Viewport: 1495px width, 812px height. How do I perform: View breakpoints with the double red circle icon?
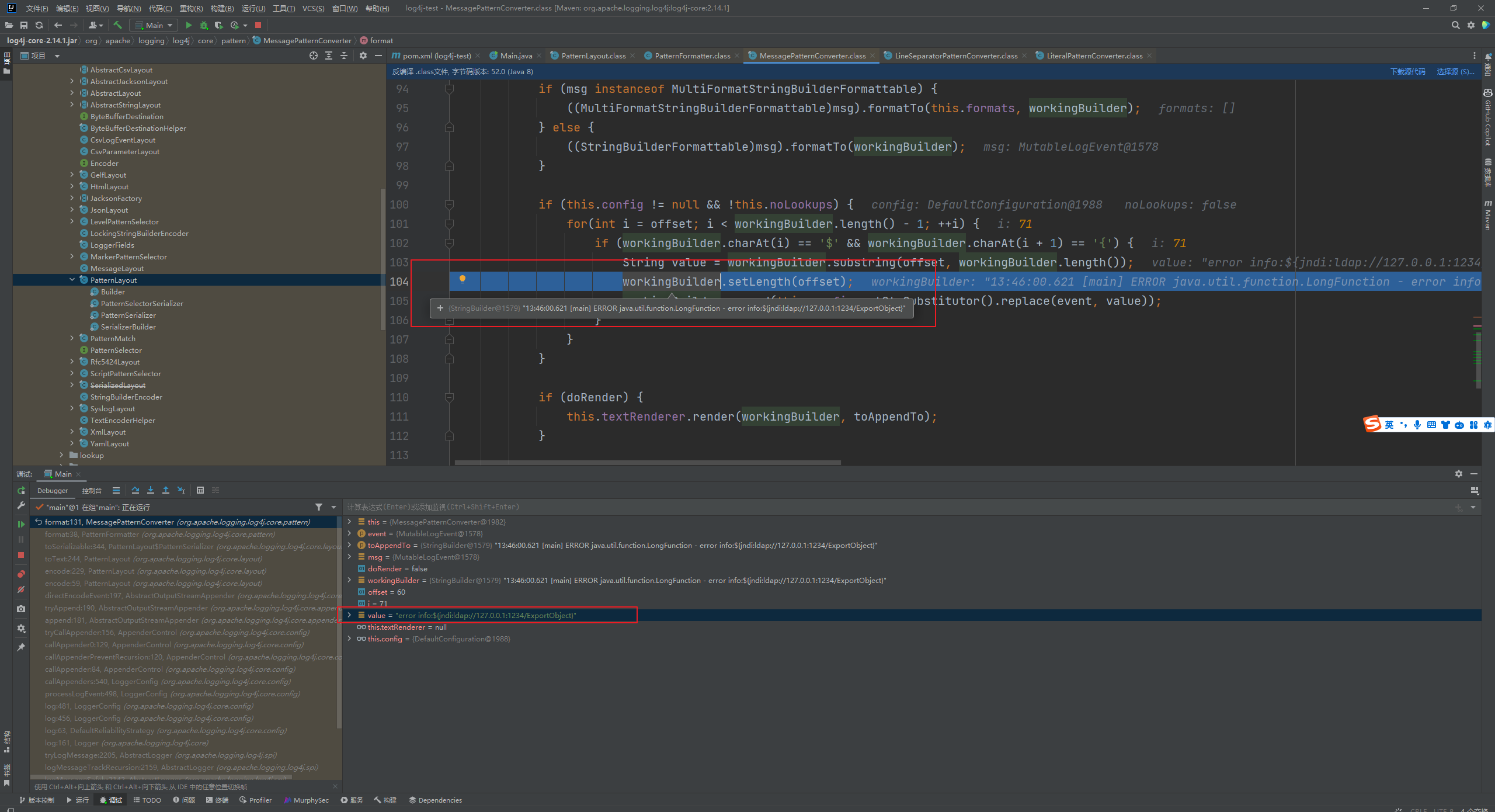coord(21,574)
